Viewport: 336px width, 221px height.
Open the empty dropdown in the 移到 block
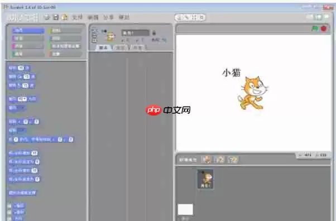(21, 131)
